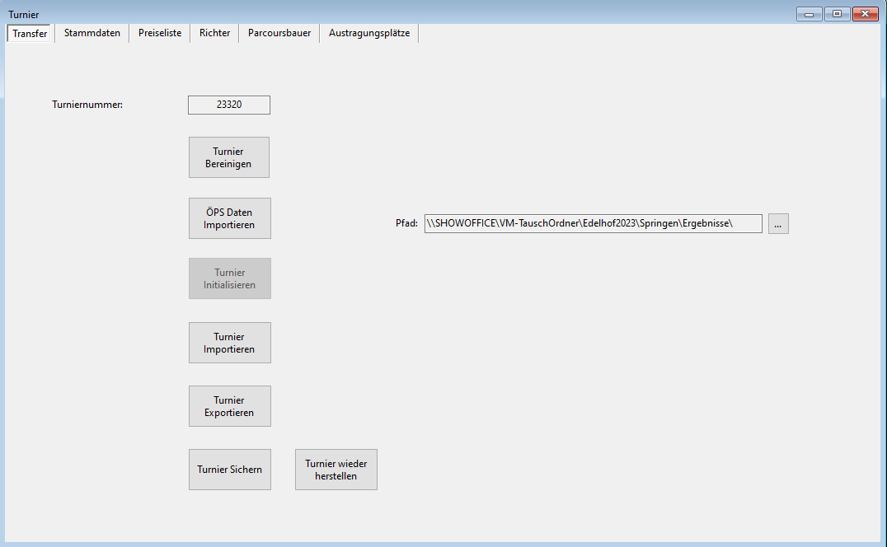Viewport: 887px width, 547px height.
Task: Select the Preiseliste tab
Action: 160,33
